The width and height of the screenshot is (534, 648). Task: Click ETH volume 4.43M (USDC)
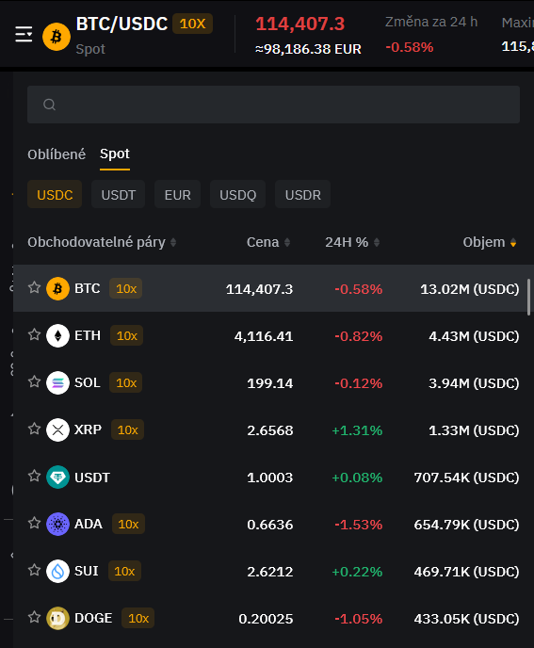(x=474, y=336)
